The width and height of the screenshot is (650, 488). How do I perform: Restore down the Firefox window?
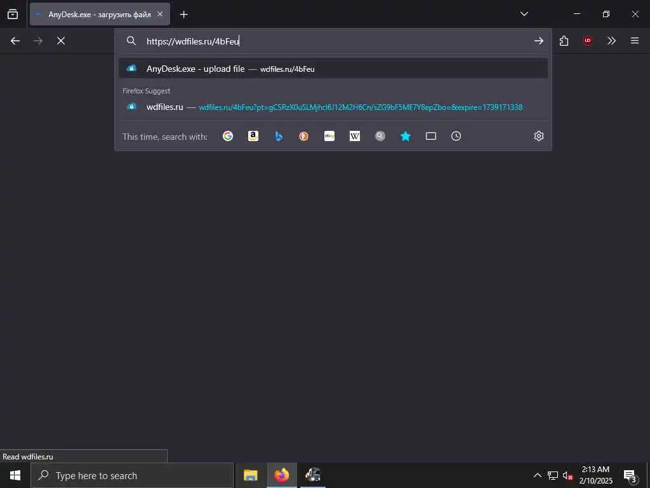click(606, 14)
